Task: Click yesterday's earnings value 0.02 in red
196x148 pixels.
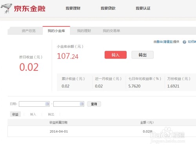Action: (29, 67)
